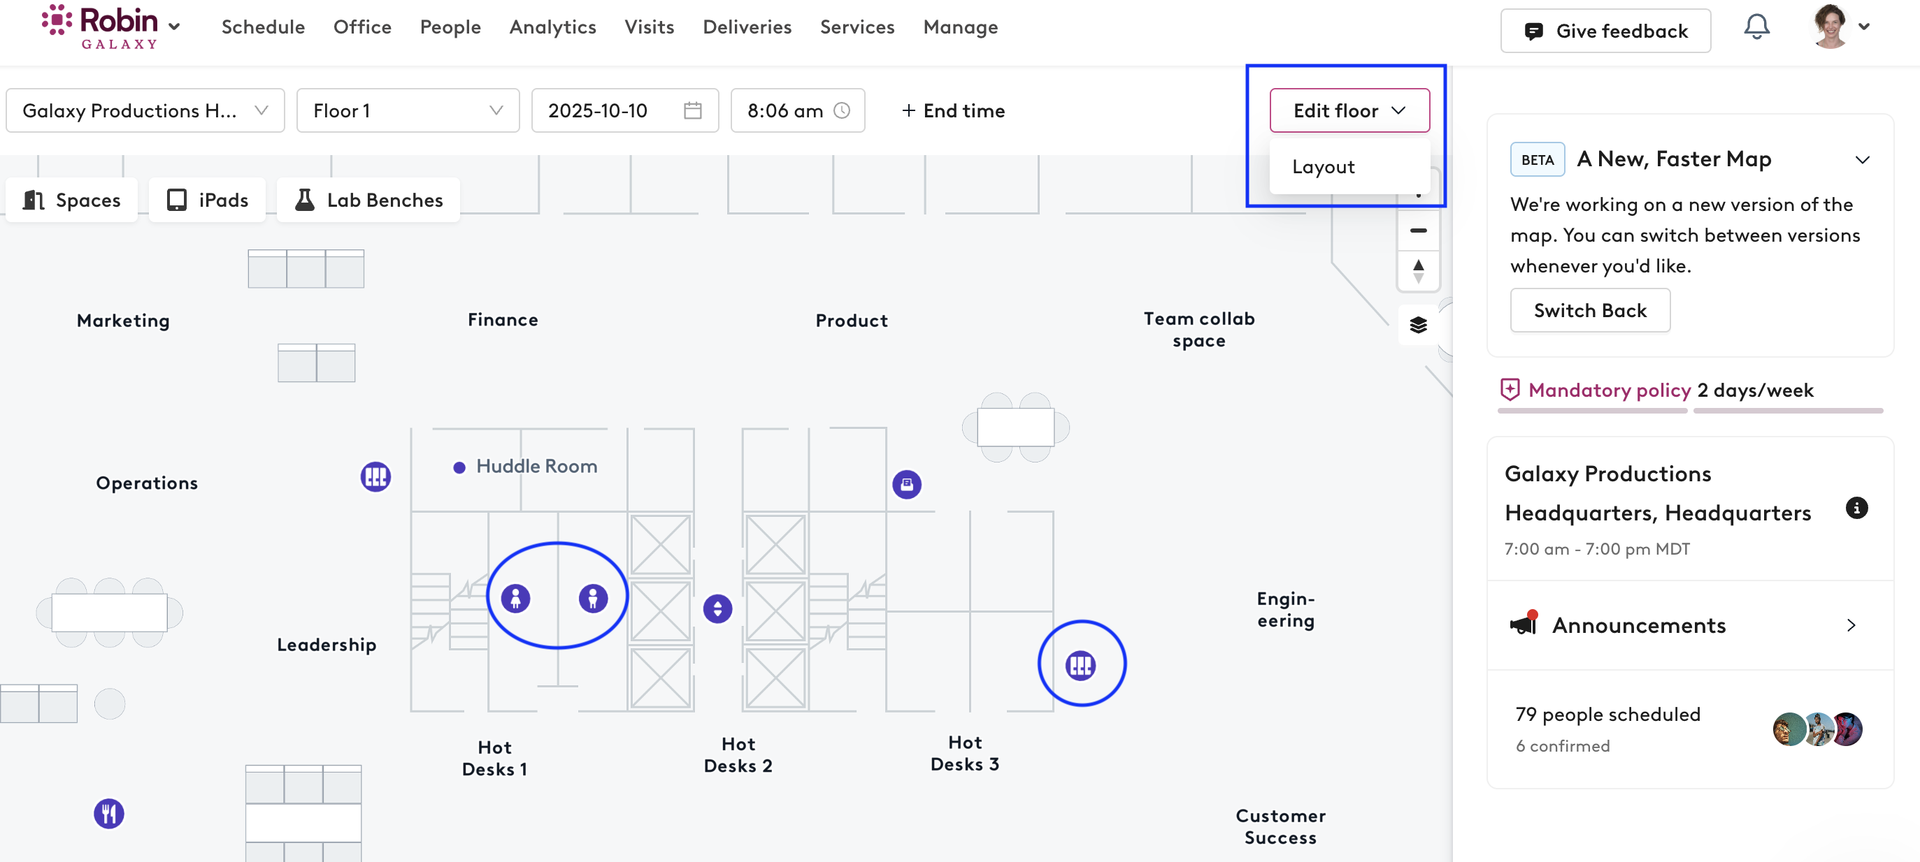Choose Layout from Edit floor menu
This screenshot has height=862, width=1920.
coord(1323,167)
